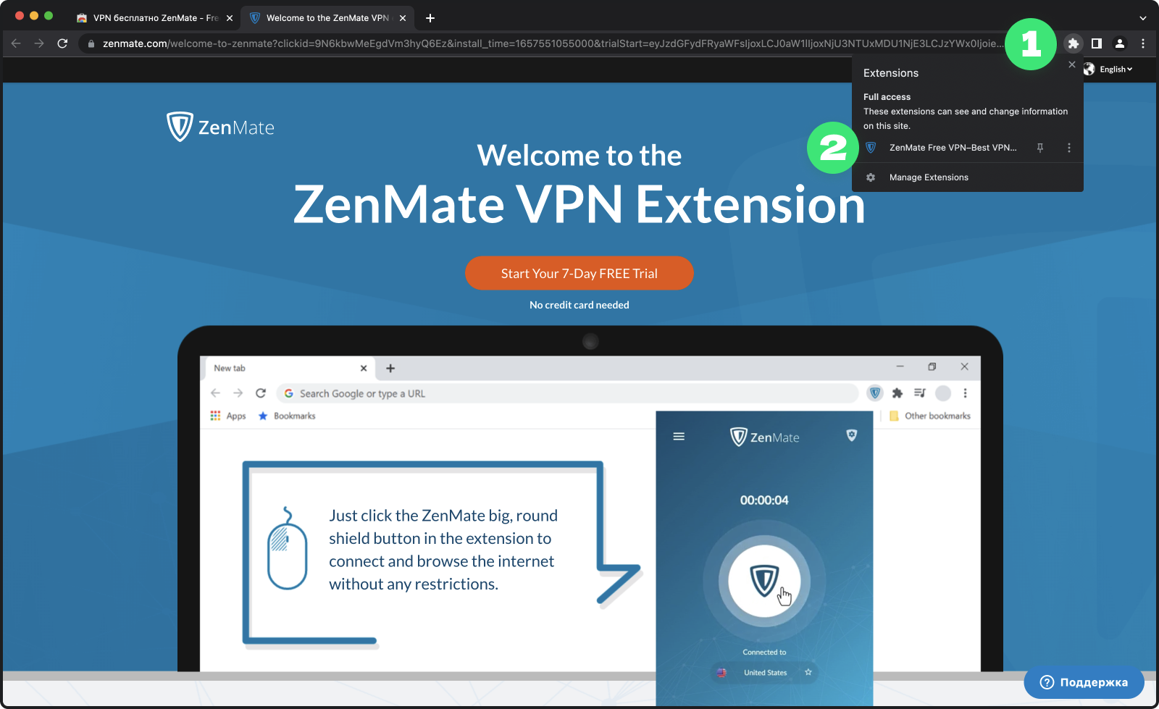1159x709 pixels.
Task: Click the 00:00:04 connection timer
Action: (764, 500)
